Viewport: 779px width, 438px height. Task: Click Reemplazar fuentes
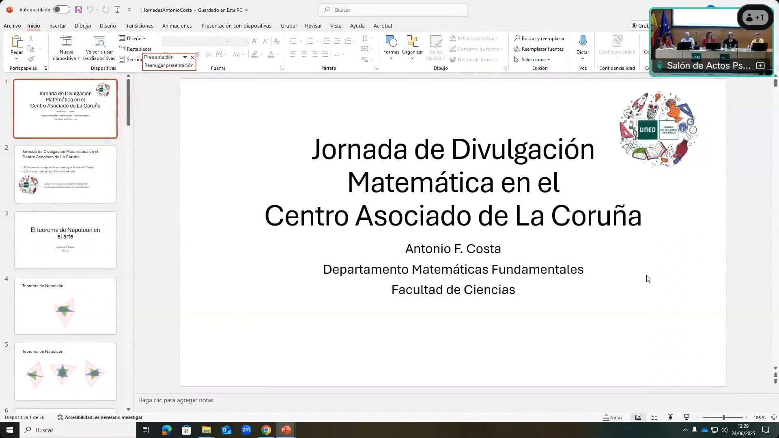538,49
